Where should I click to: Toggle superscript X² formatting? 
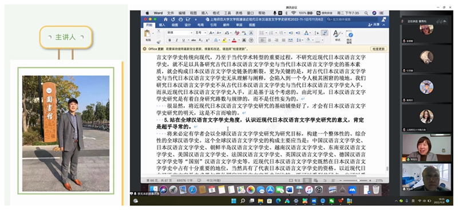208,40
